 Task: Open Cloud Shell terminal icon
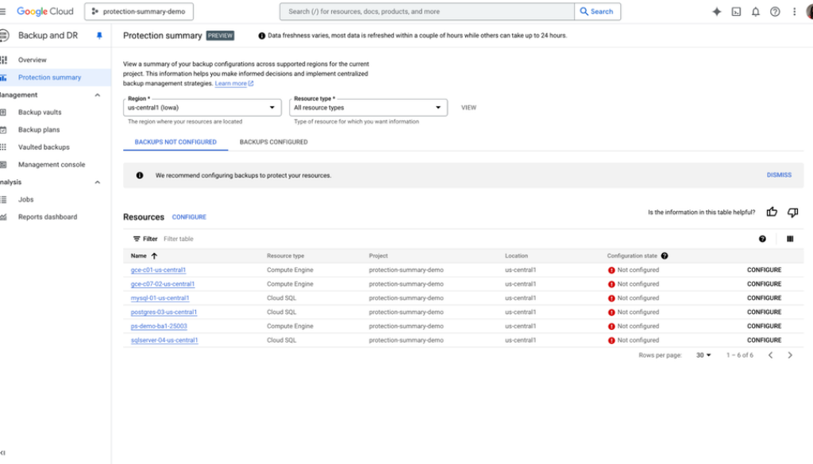[x=737, y=12]
